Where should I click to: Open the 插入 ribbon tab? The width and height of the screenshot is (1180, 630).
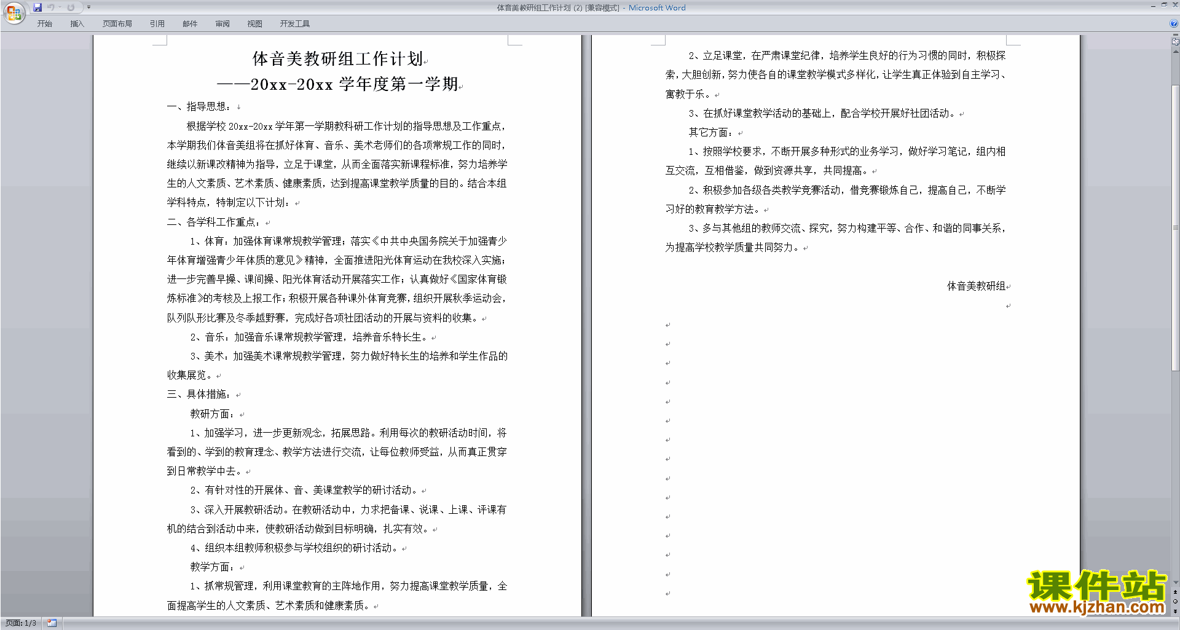[x=77, y=24]
